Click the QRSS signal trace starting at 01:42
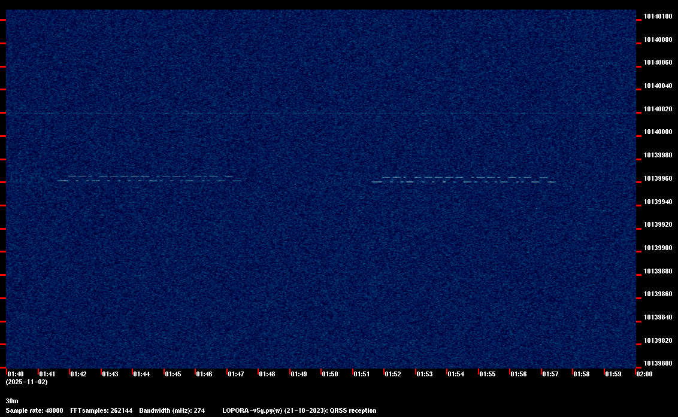Screen dimensions: 678x417 tap(149, 178)
